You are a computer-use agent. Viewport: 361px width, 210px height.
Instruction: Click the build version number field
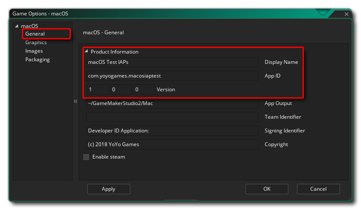tap(144, 90)
